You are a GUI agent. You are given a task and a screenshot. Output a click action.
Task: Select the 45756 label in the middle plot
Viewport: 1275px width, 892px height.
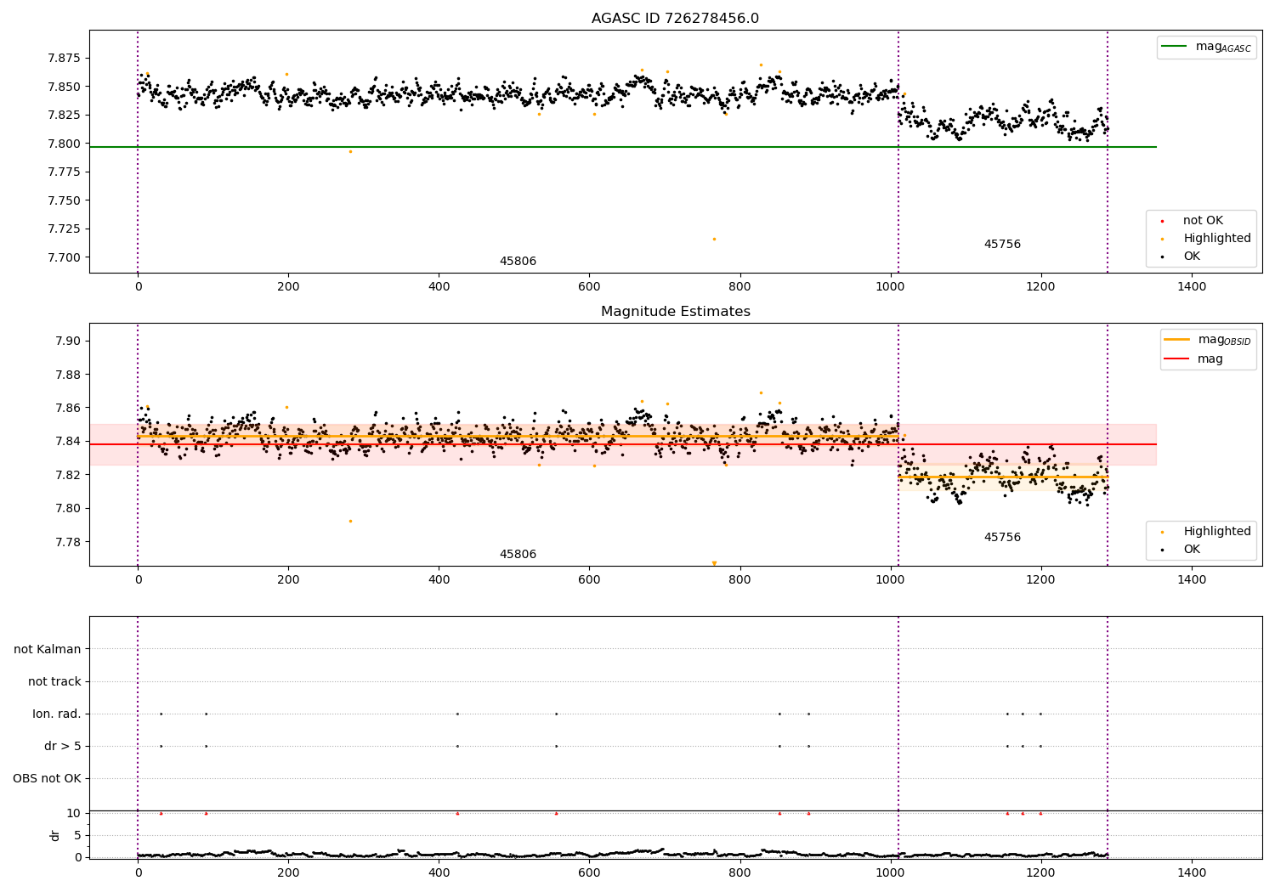(x=1002, y=538)
